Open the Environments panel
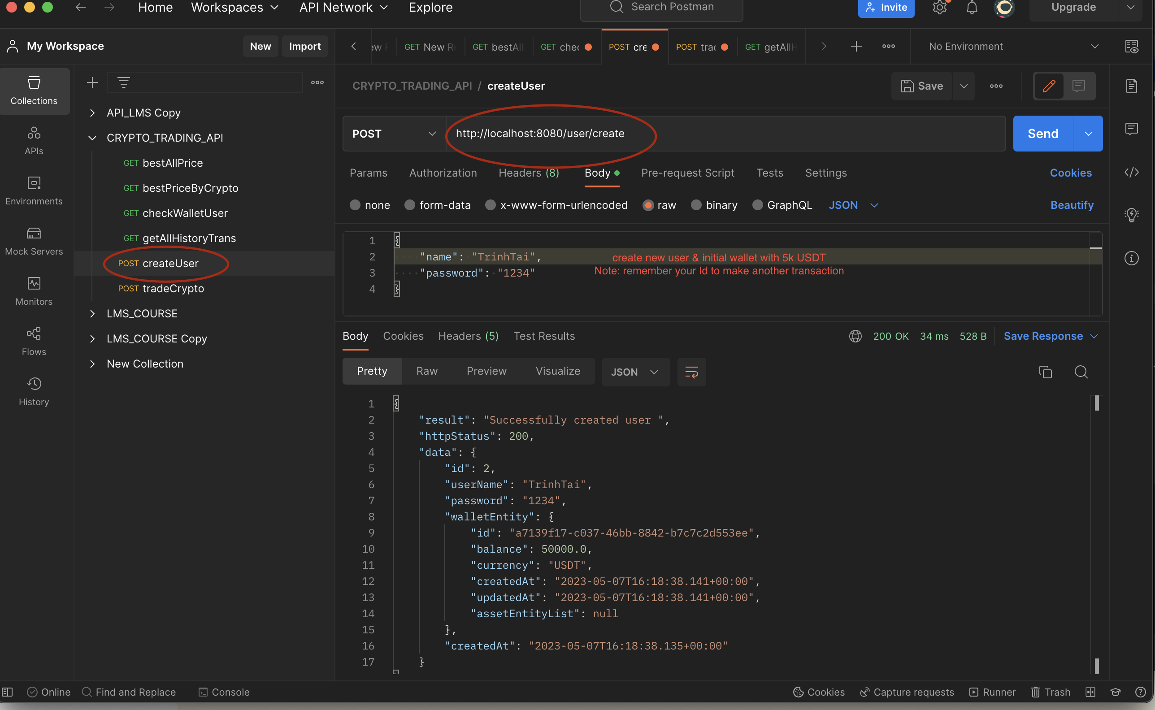 click(34, 190)
